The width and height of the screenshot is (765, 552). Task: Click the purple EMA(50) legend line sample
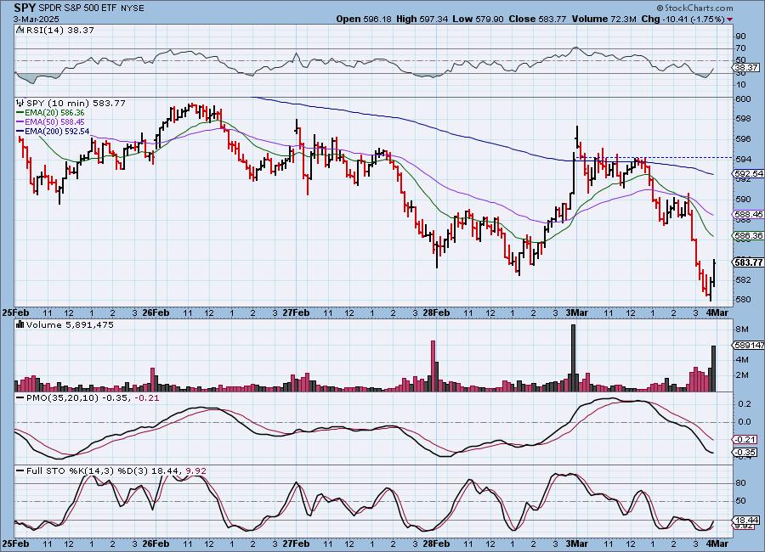(20, 122)
